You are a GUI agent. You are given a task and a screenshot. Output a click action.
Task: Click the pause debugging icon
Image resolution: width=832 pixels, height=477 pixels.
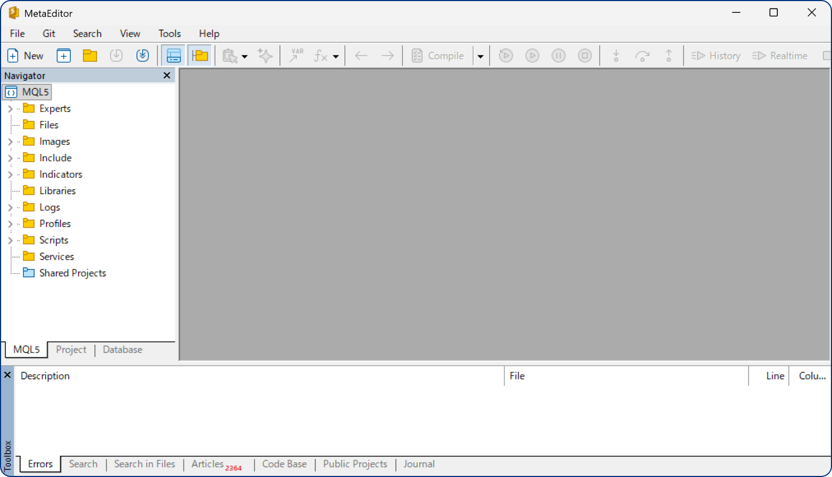pyautogui.click(x=558, y=56)
